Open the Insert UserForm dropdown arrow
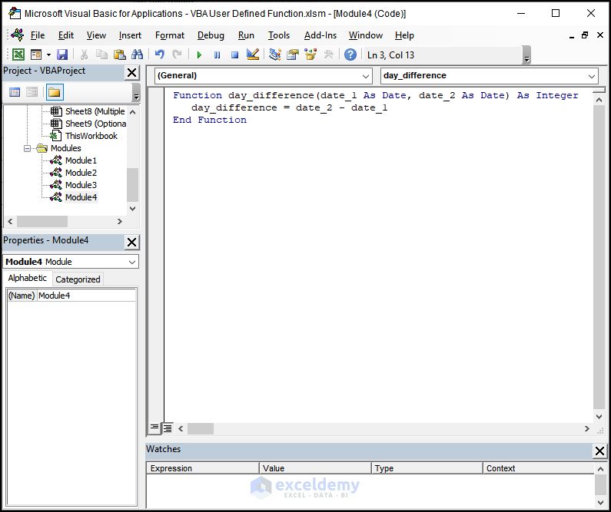 click(48, 55)
